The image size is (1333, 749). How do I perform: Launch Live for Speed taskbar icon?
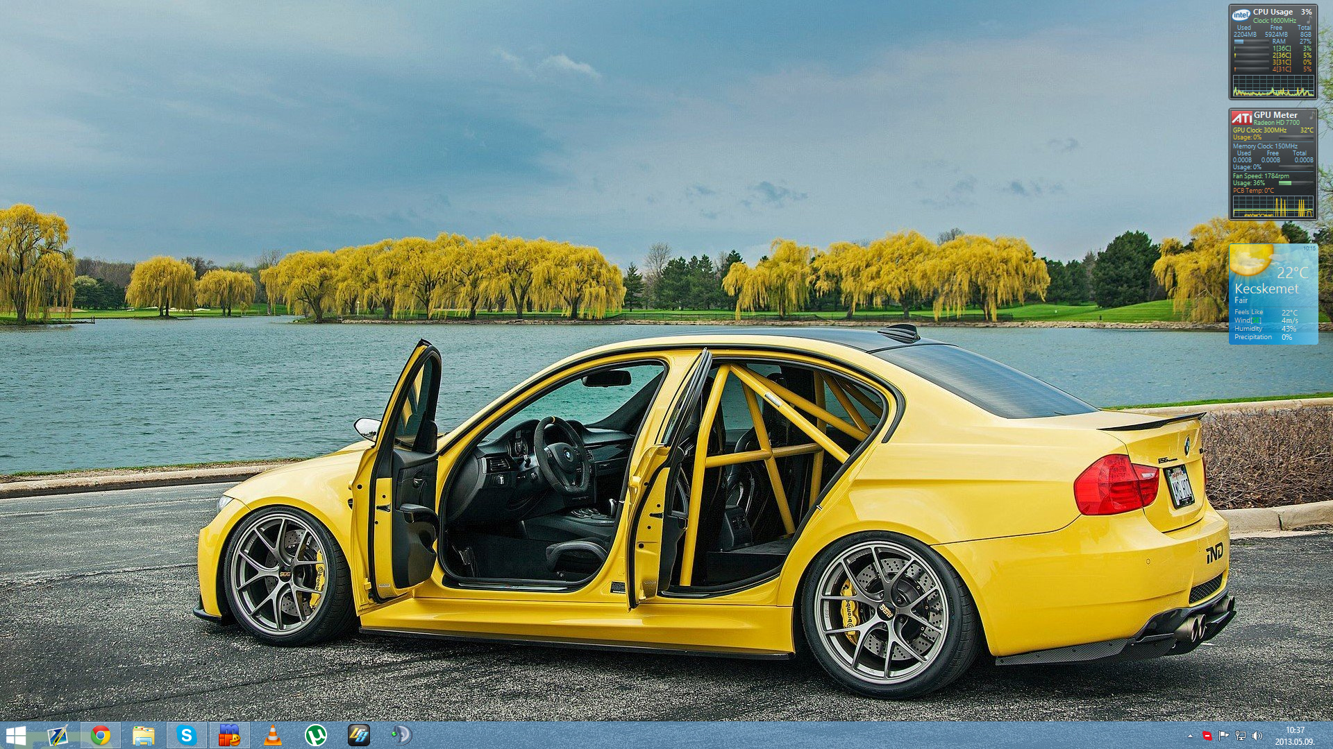click(359, 735)
